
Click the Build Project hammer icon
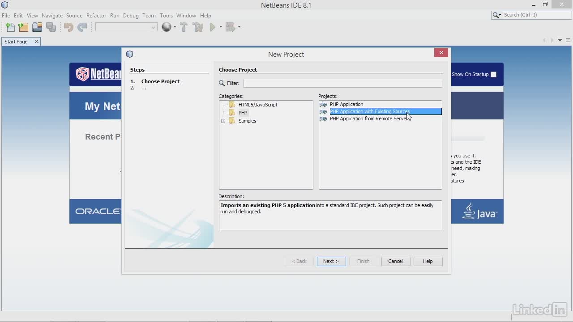[x=184, y=27]
